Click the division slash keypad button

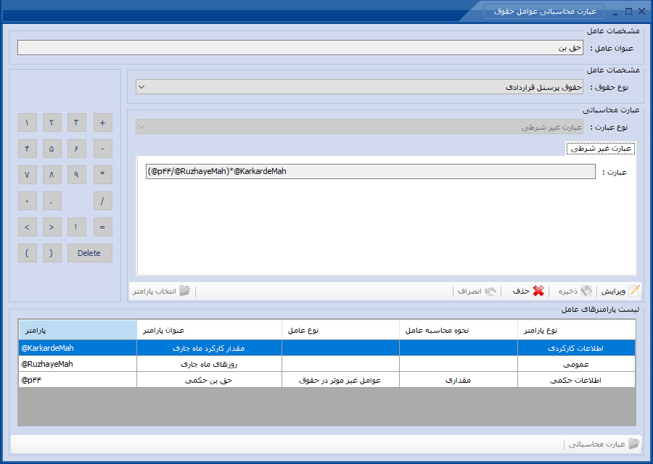103,201
